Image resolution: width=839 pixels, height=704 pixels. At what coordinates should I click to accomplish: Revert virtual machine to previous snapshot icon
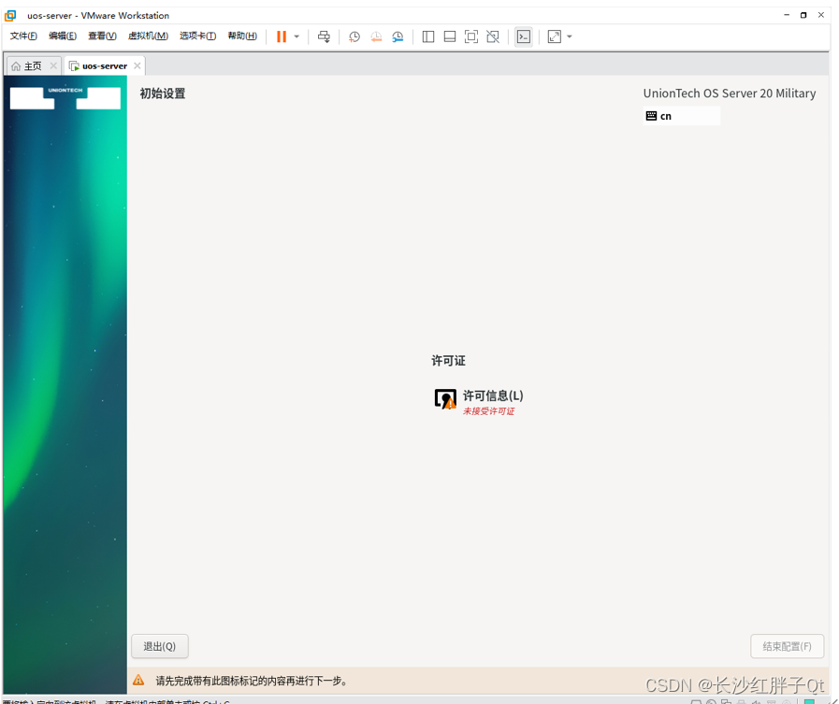(x=376, y=36)
